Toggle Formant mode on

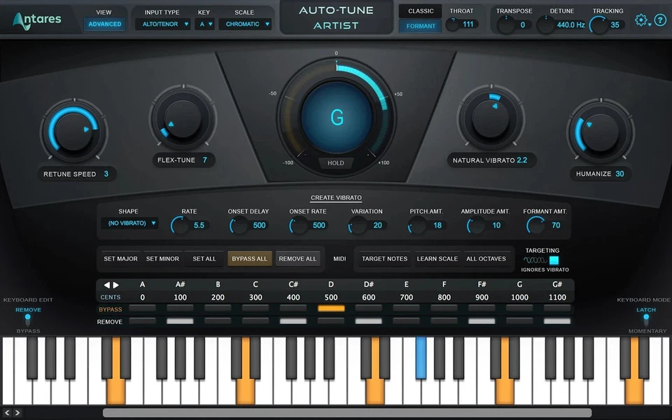click(x=420, y=26)
